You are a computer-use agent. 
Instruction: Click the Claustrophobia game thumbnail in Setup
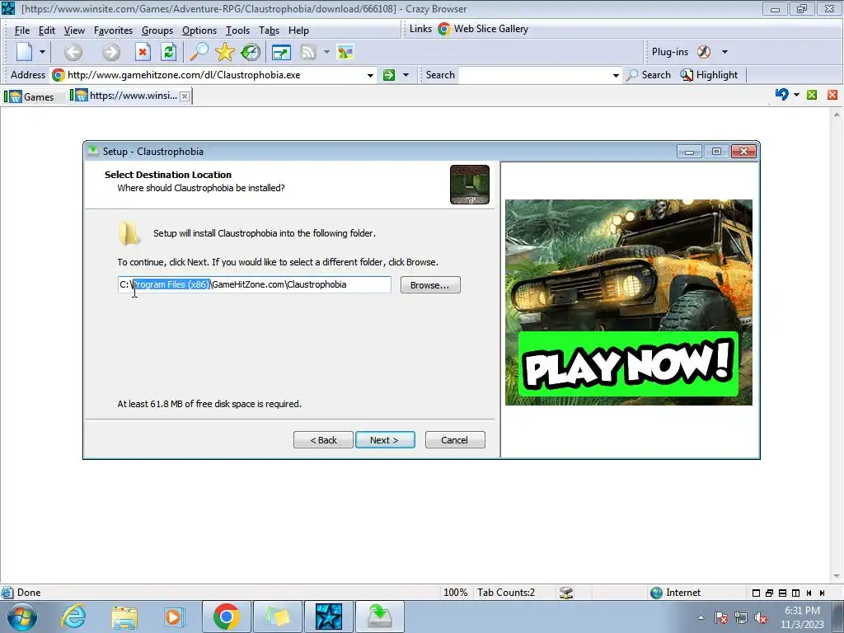click(x=469, y=185)
